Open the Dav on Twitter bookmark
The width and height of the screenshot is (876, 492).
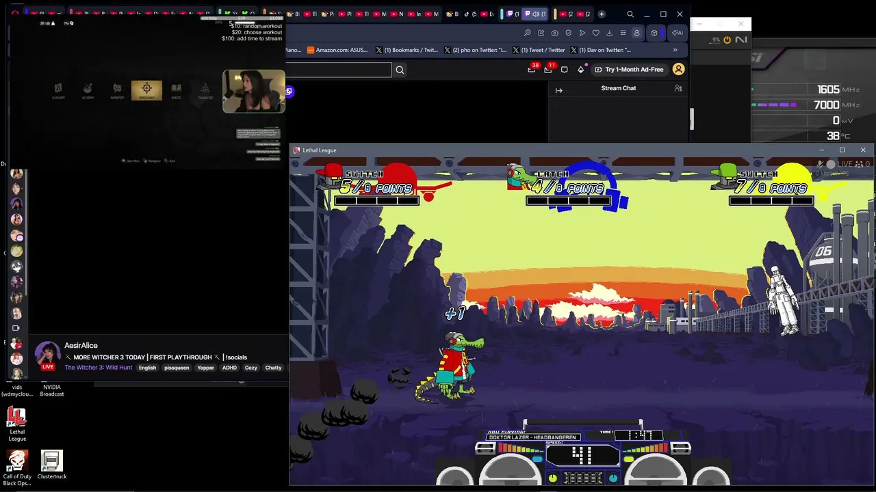coord(600,50)
